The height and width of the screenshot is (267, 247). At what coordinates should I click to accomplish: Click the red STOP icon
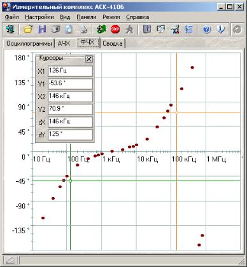pyautogui.click(x=115, y=29)
